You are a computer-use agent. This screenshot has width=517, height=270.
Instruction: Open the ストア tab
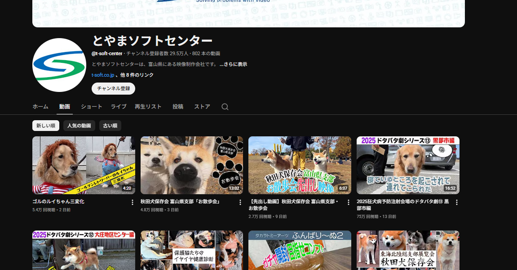click(x=202, y=107)
